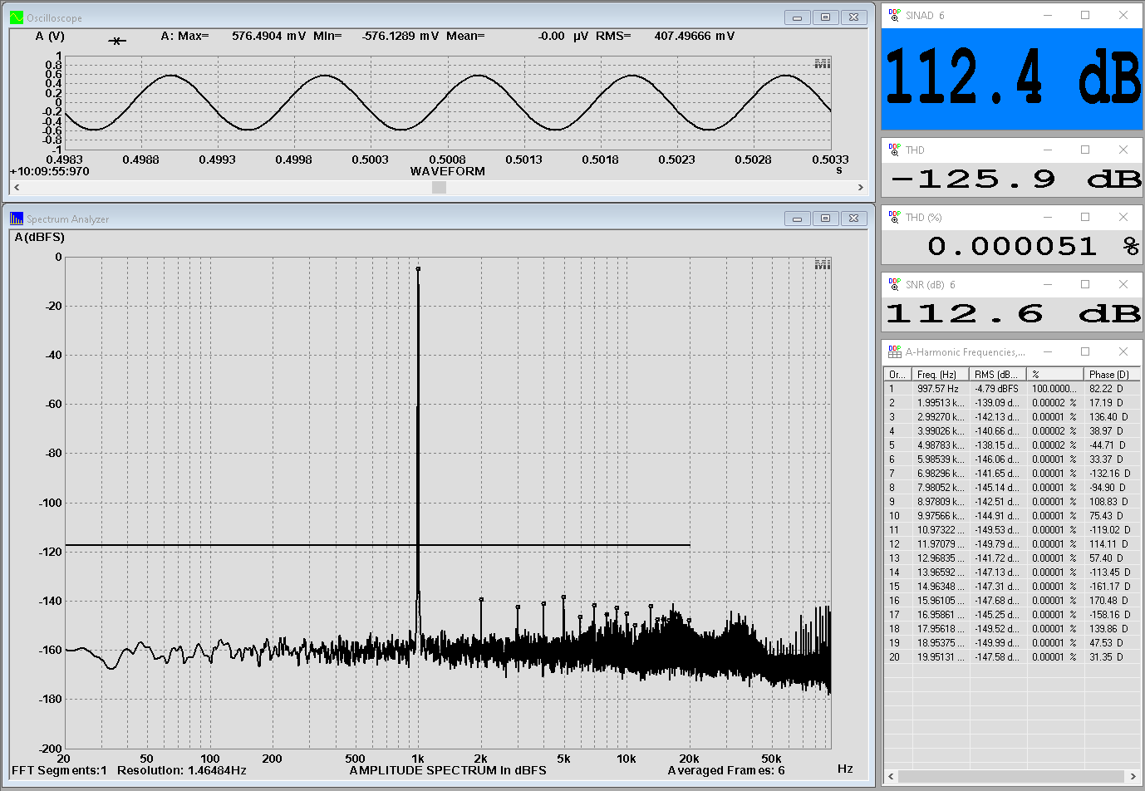1145x791 pixels.
Task: Minimize the SNR (dB) viewer
Action: 1047,284
